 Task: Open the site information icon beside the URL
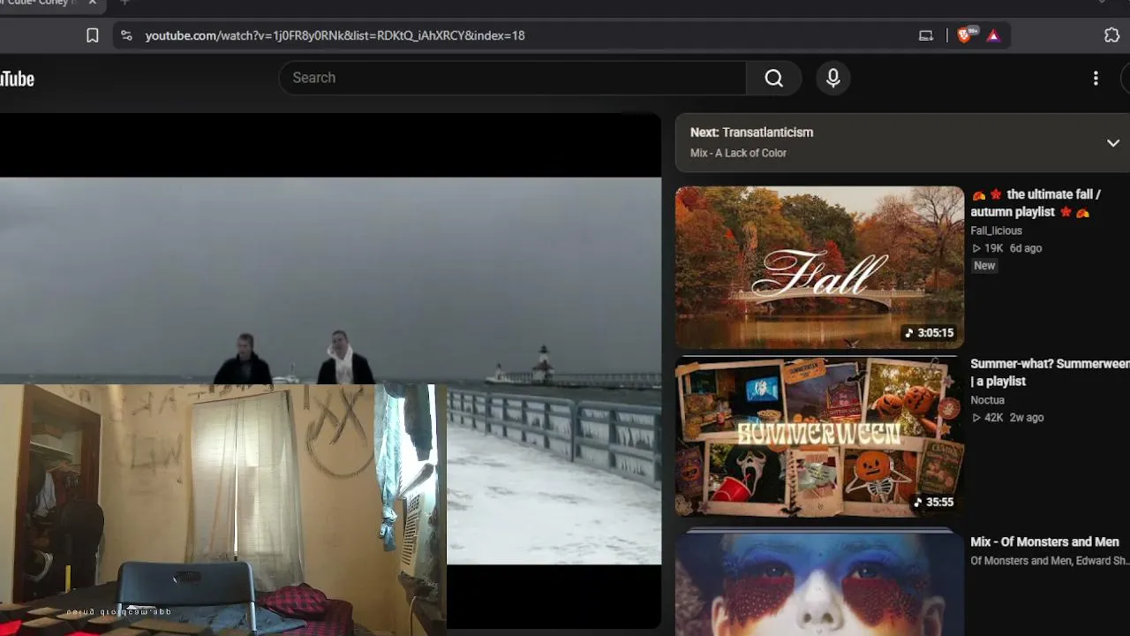pos(126,35)
